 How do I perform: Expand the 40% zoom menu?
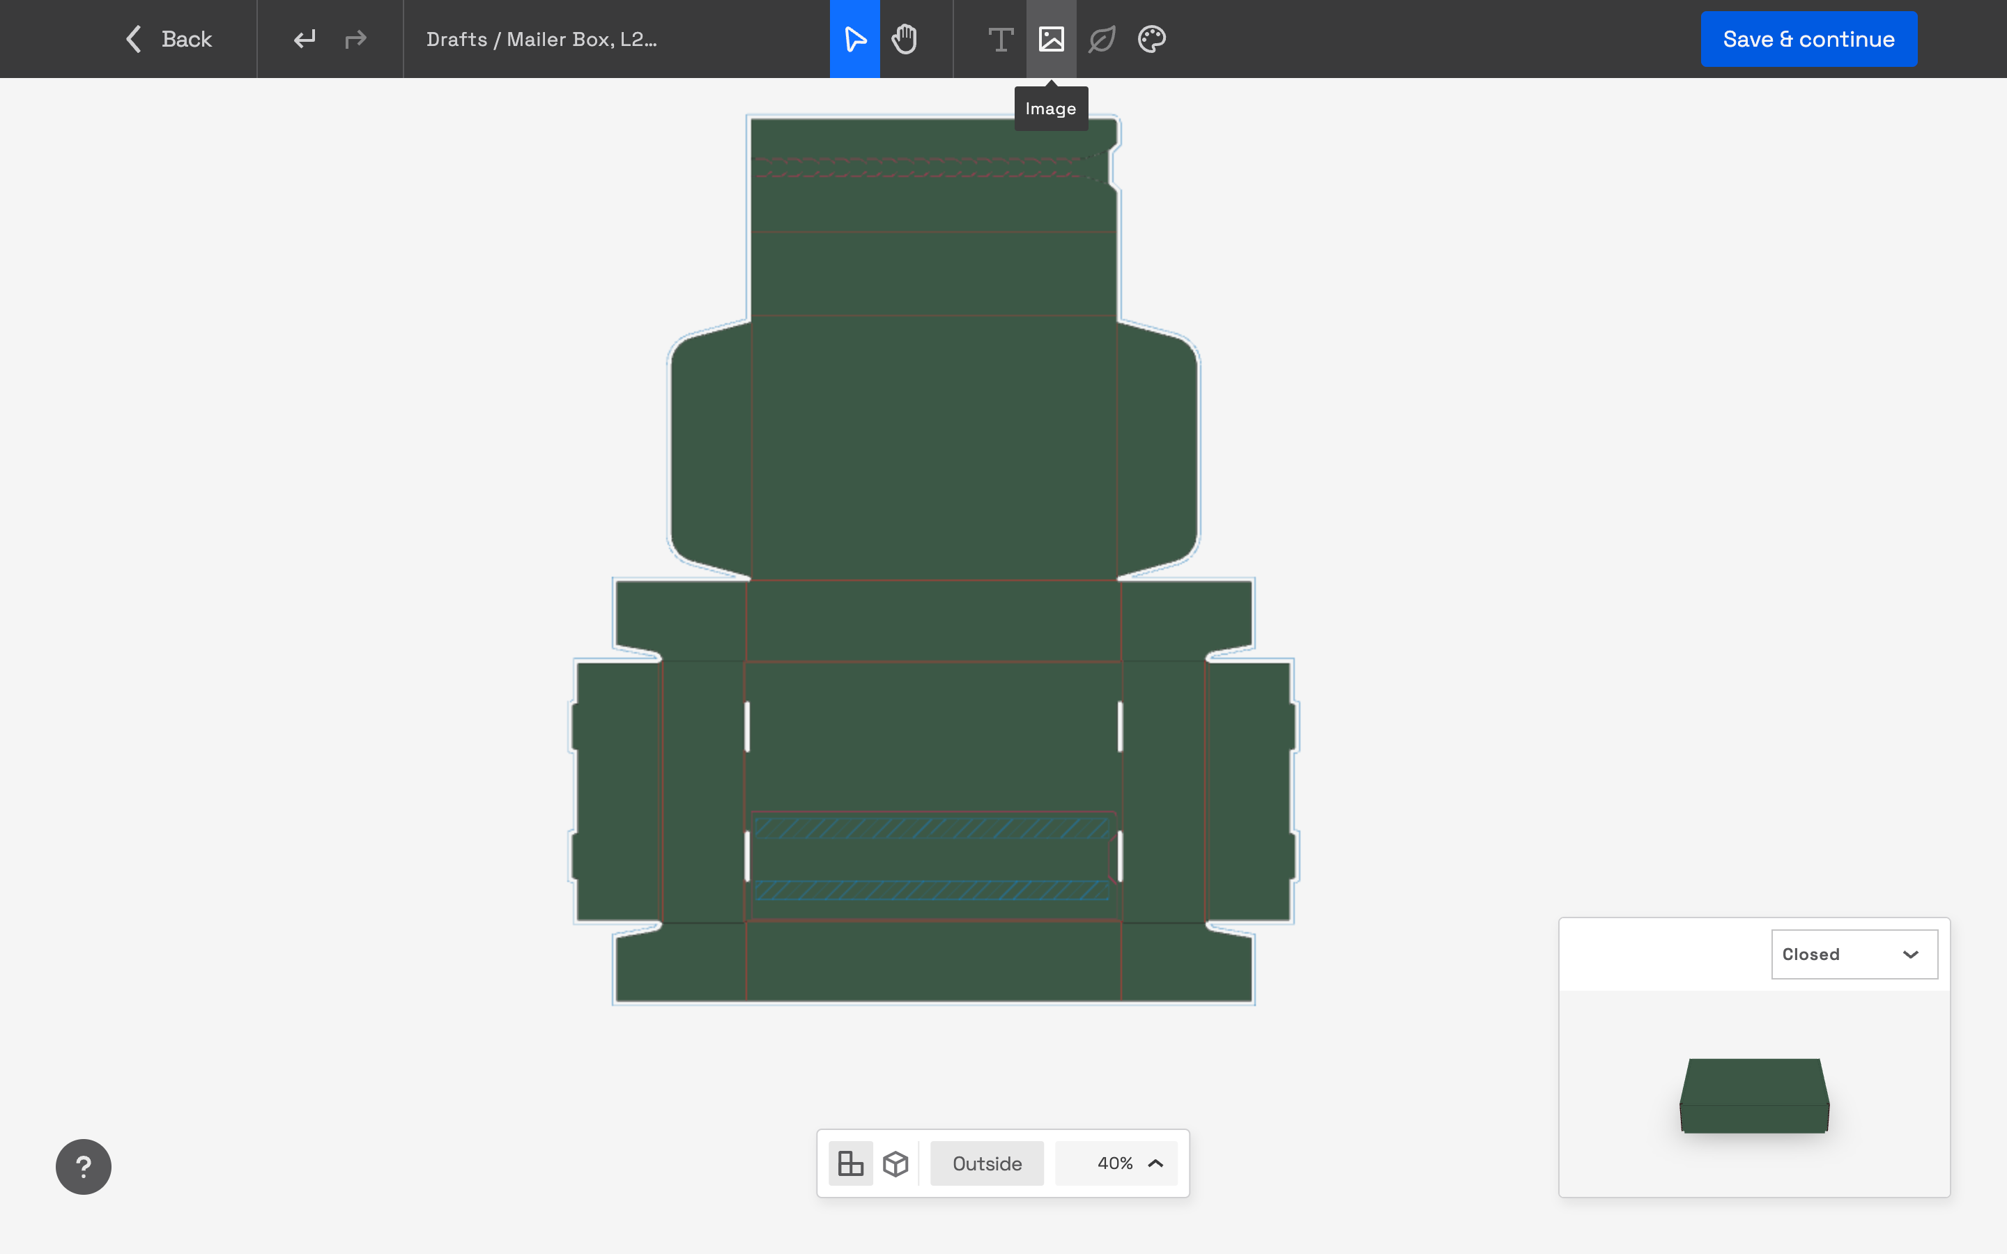[1114, 1163]
